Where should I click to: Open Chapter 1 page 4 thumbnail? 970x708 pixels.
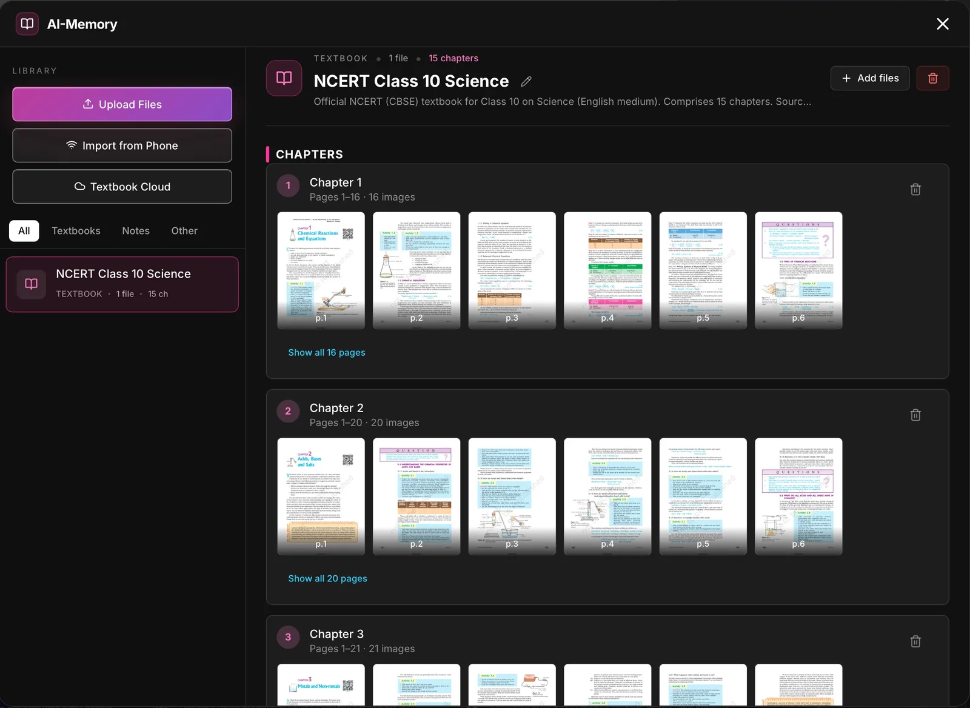click(x=607, y=270)
